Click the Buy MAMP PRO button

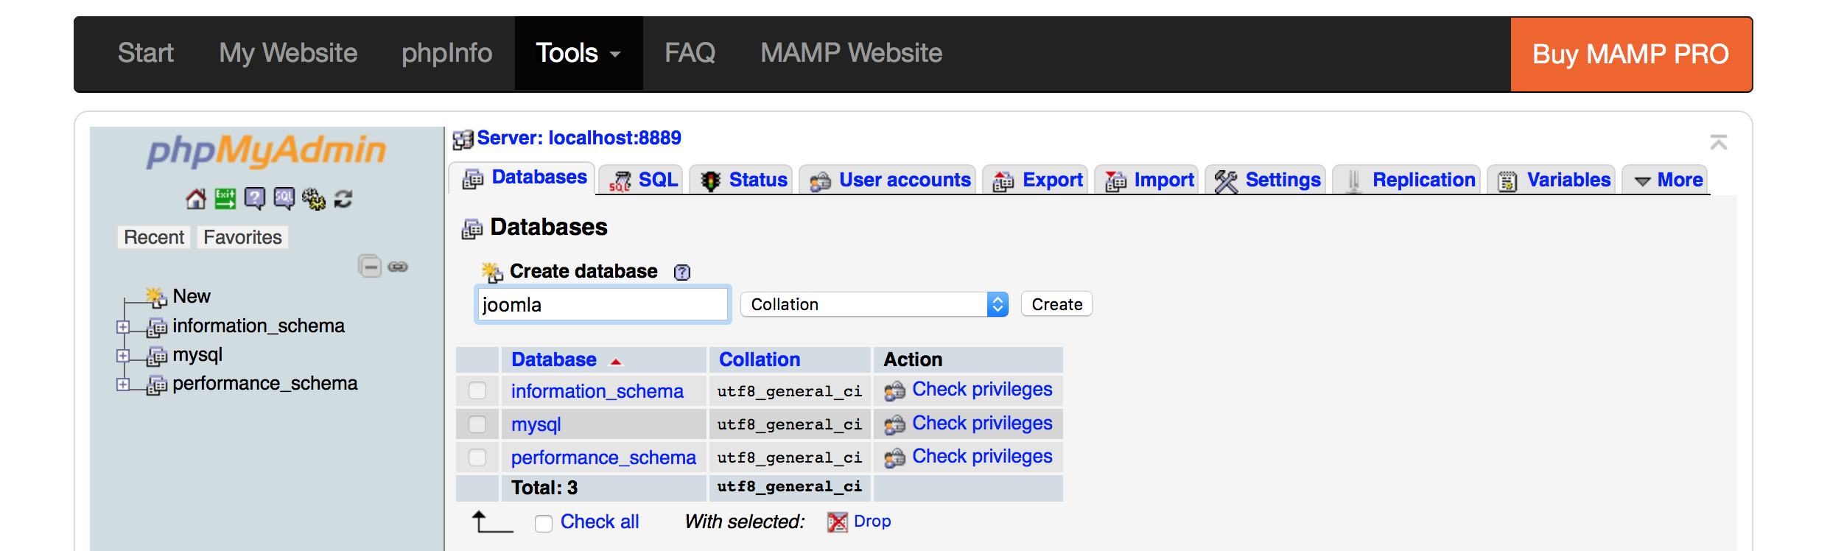click(x=1631, y=54)
